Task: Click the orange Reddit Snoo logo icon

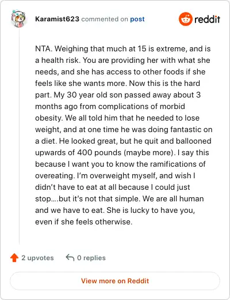Action: click(185, 19)
